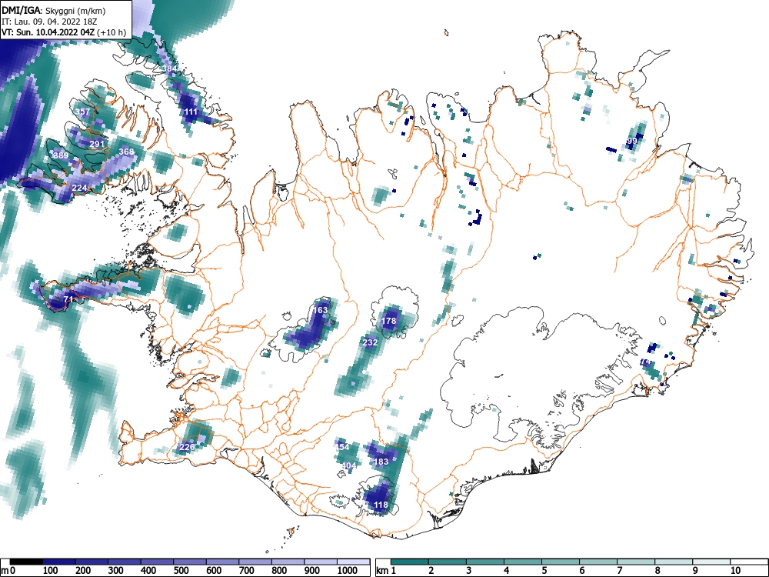The image size is (769, 577).
Task: Click the 400–500 m legend swatch
Action: click(x=157, y=562)
